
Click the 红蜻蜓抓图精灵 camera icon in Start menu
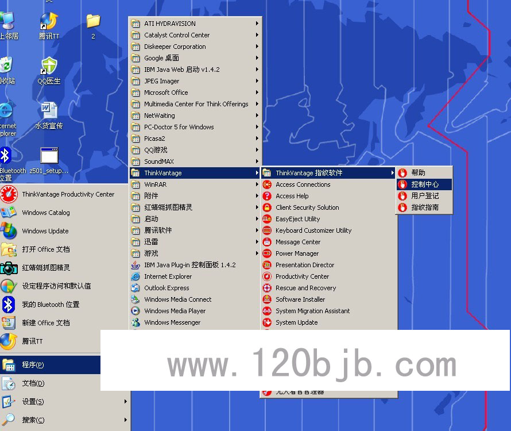tap(9, 268)
